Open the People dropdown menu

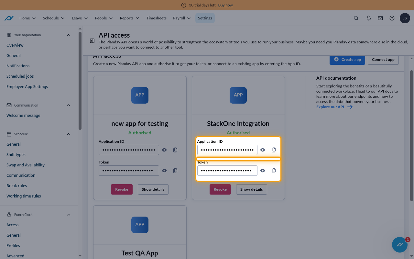pyautogui.click(x=104, y=18)
